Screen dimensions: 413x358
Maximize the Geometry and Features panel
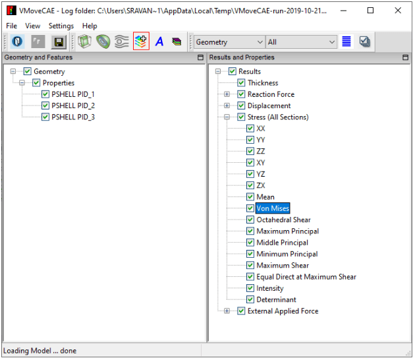coord(200,57)
